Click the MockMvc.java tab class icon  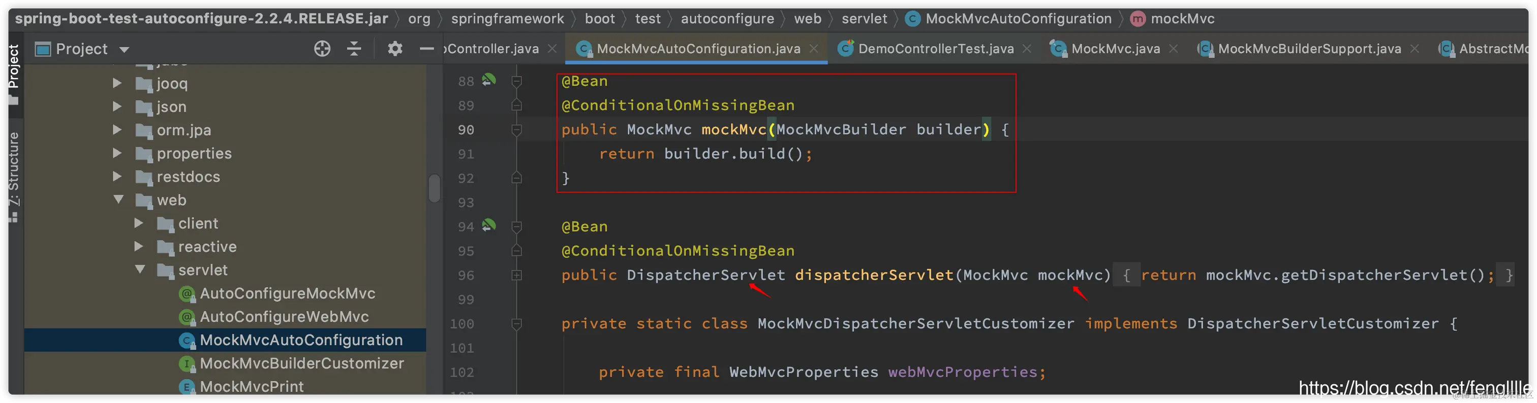click(1059, 49)
